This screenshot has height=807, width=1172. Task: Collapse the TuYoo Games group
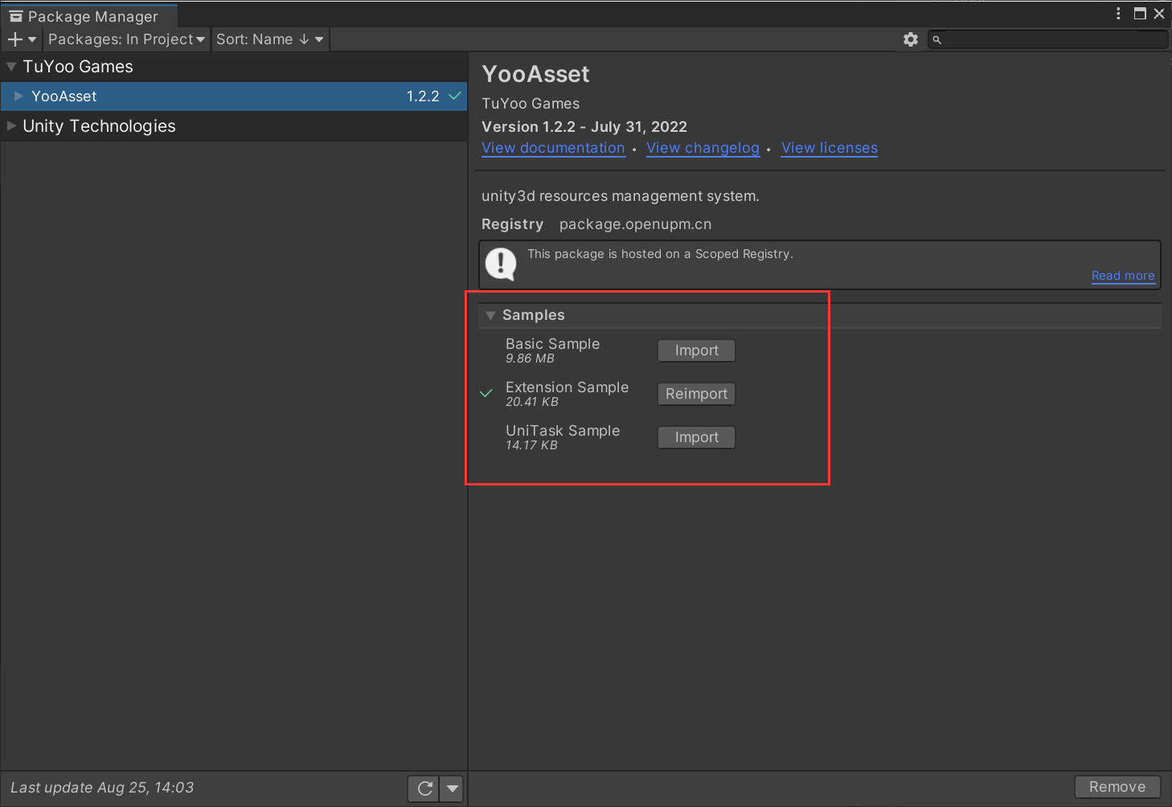11,67
